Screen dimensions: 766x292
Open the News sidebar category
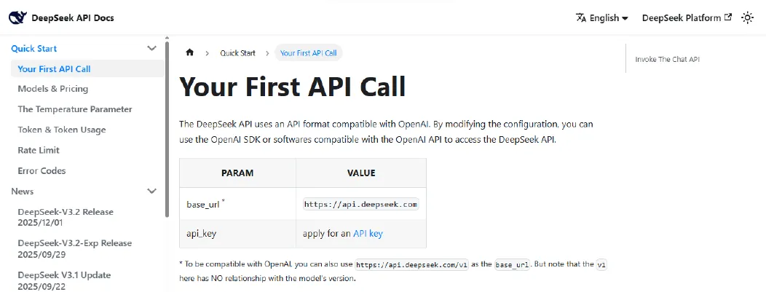(x=23, y=192)
